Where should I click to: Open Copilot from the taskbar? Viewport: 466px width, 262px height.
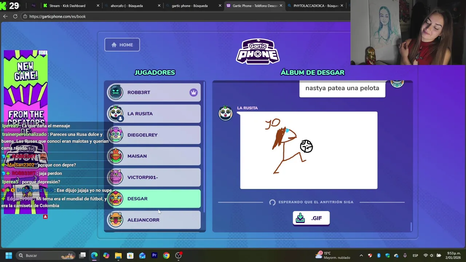tap(106, 255)
